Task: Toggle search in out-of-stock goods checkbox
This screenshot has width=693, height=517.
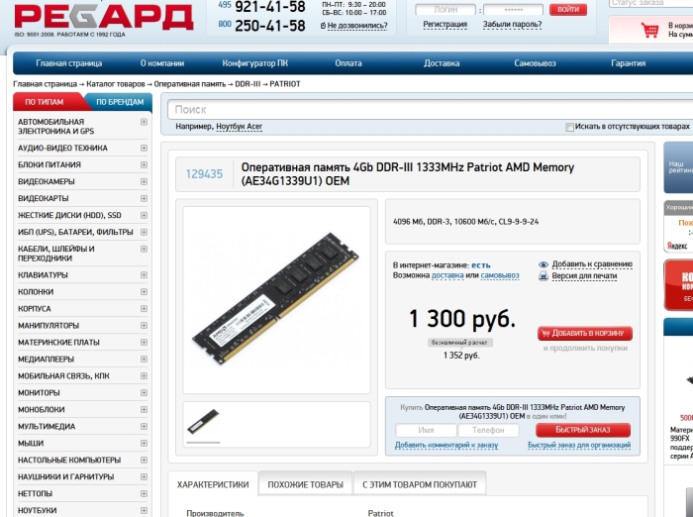Action: click(x=569, y=128)
